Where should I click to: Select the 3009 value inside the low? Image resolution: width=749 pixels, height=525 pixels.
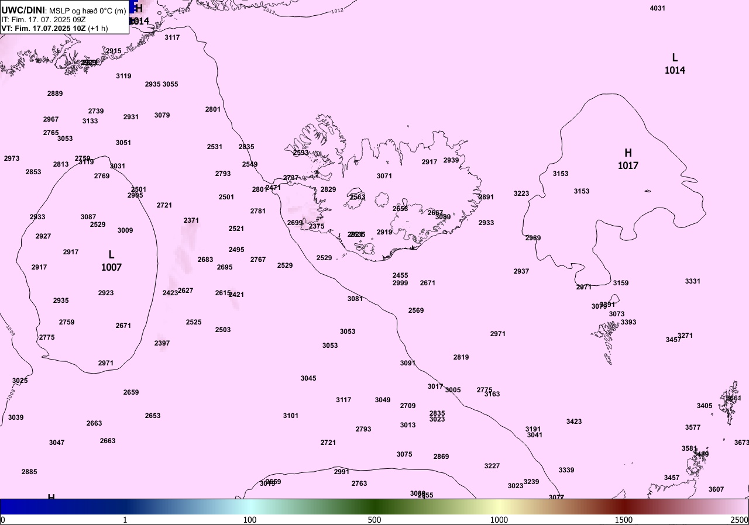pos(125,230)
